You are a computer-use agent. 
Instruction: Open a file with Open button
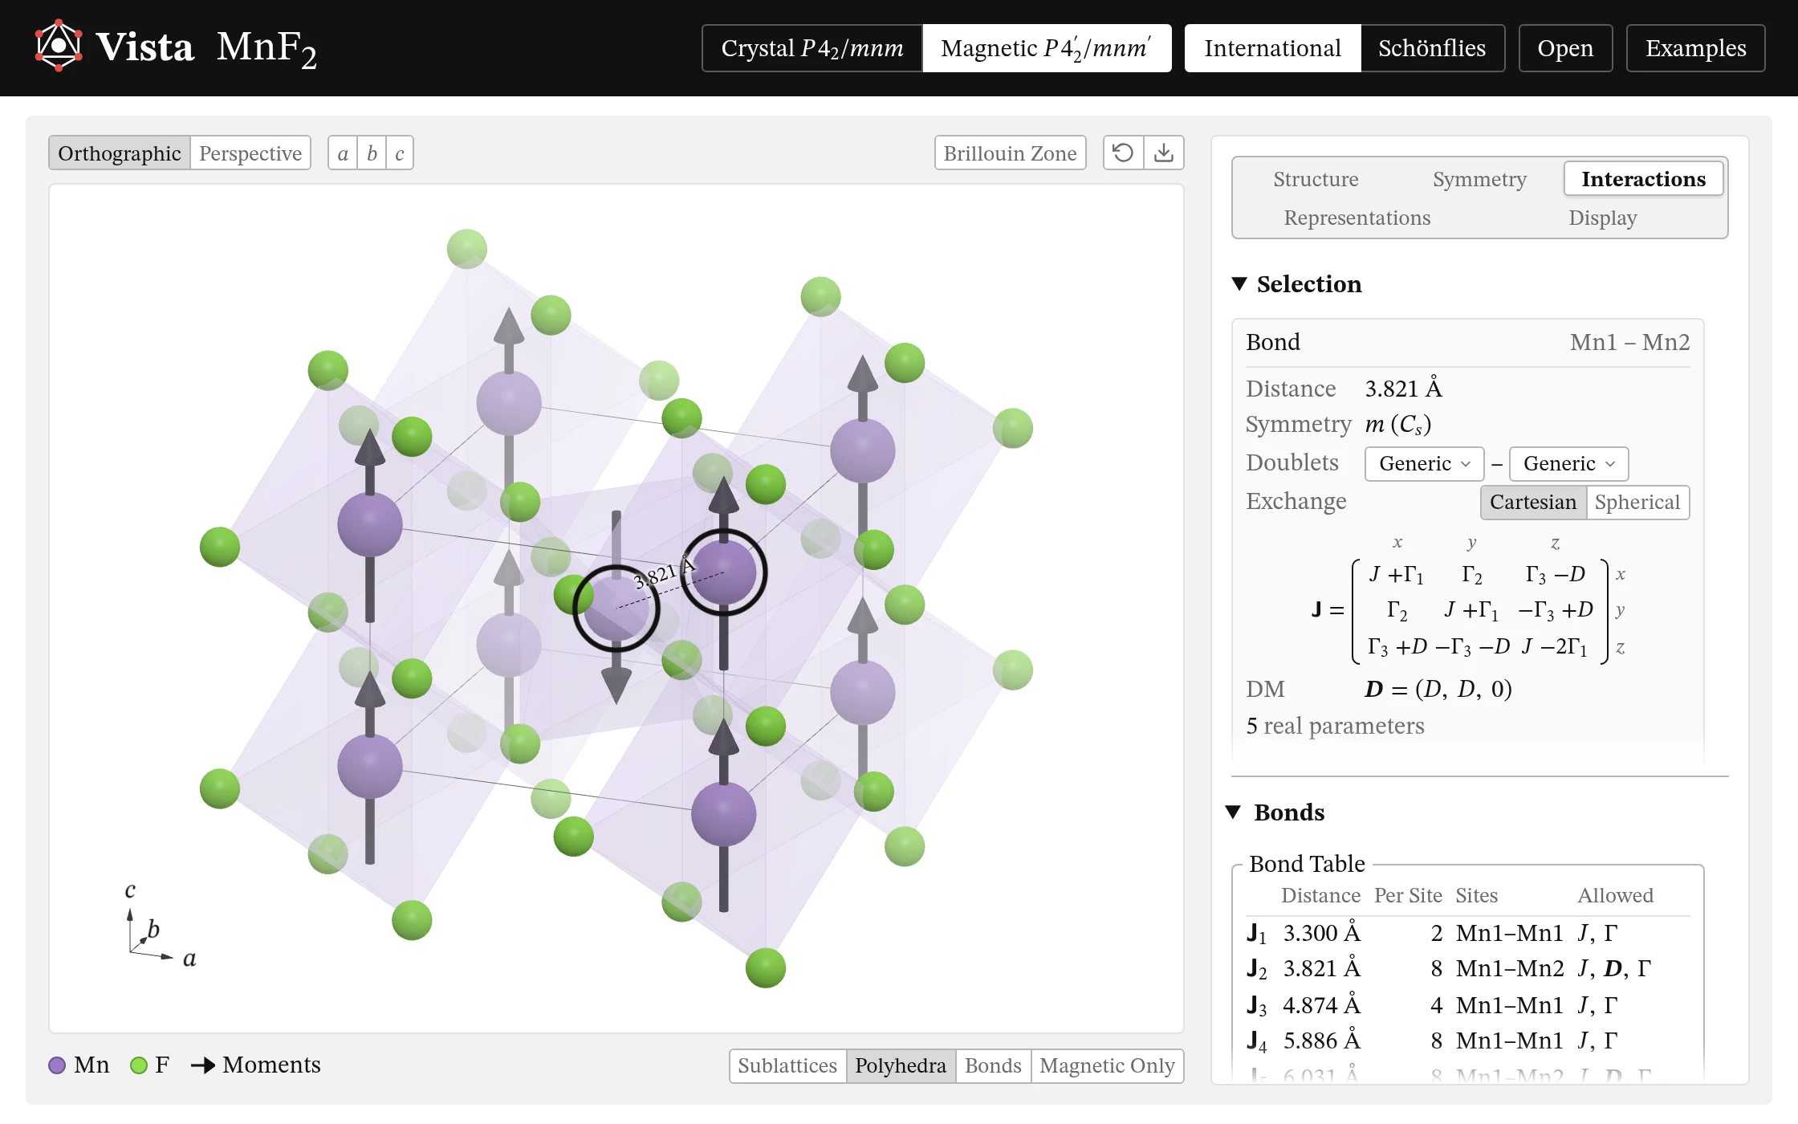pos(1565,48)
